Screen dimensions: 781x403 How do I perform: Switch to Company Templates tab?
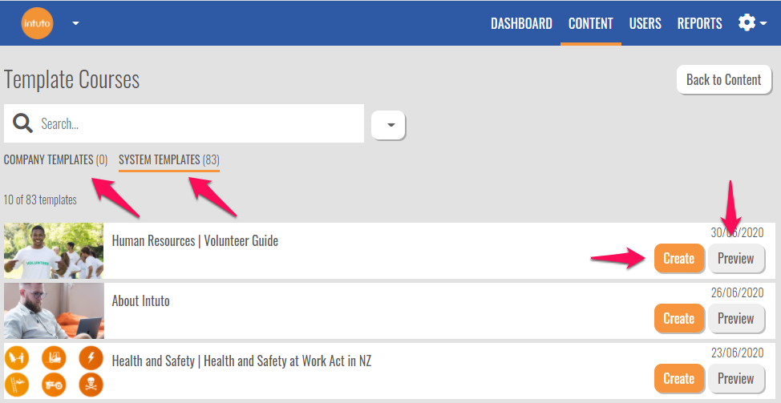(55, 159)
